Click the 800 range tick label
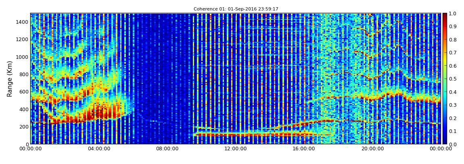Image resolution: width=464 pixels, height=164 pixels. click(x=25, y=74)
